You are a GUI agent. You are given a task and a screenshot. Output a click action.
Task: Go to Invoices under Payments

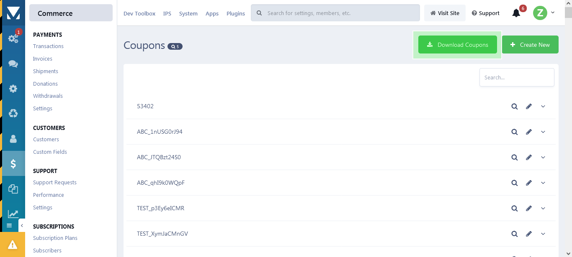pyautogui.click(x=43, y=59)
